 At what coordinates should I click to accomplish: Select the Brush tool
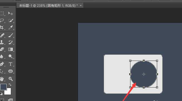click(x=11, y=35)
